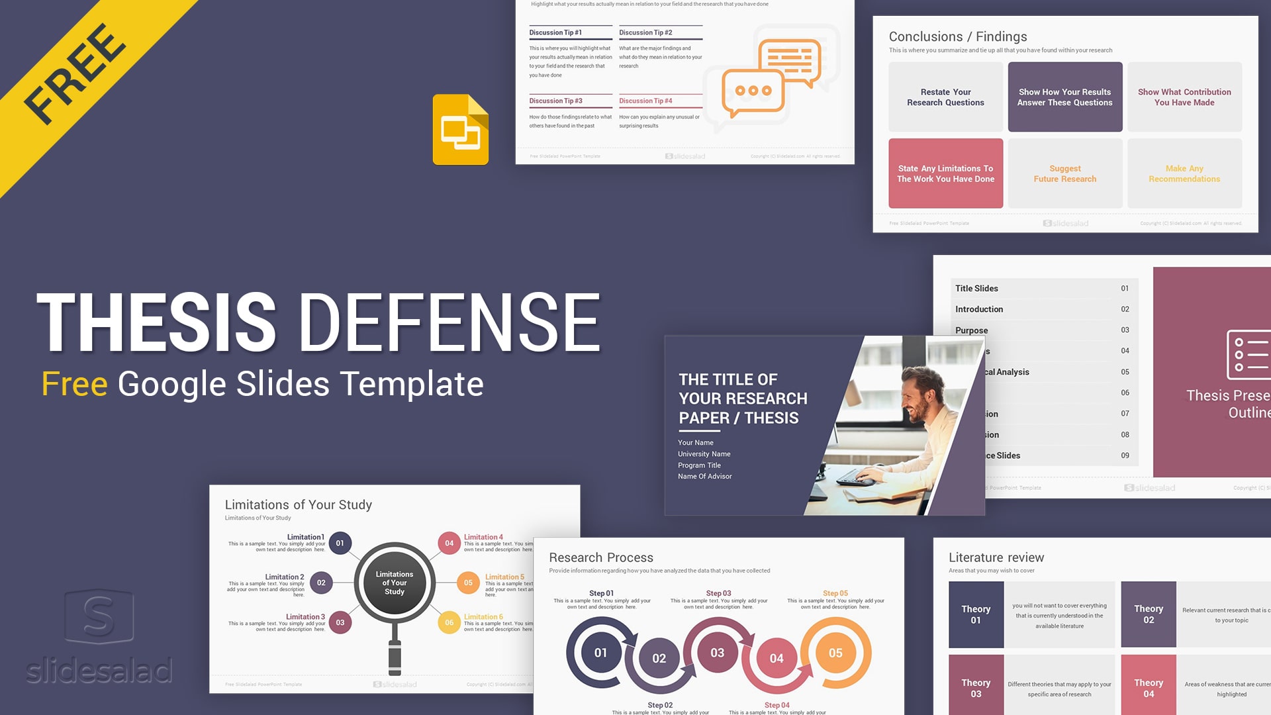
Task: Click Show How Your Results Answer These Questions
Action: point(1063,99)
